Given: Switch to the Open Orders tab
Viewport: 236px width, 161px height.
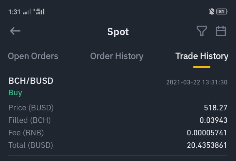Looking at the screenshot, I should coord(33,56).
